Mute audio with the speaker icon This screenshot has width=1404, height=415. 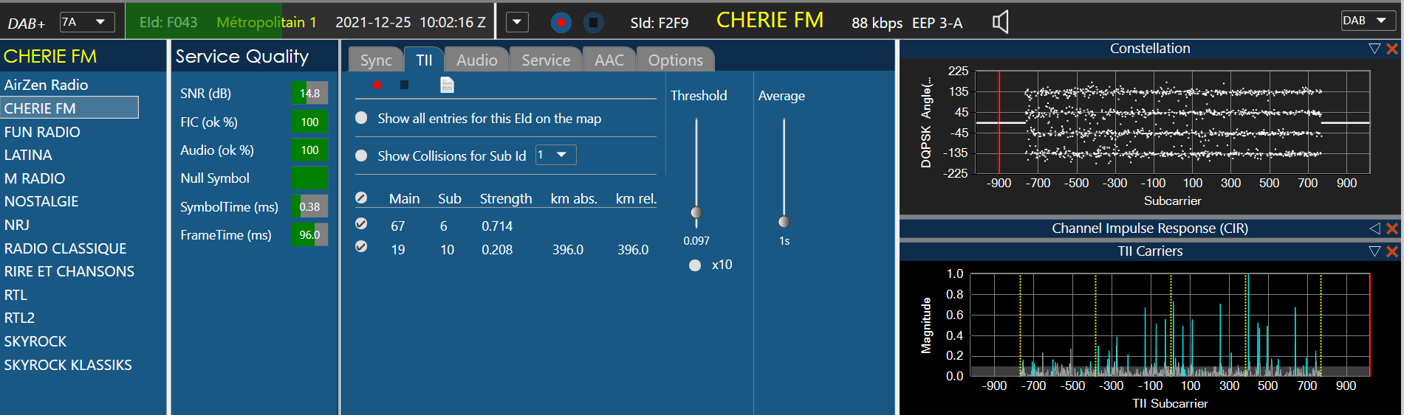point(1000,22)
